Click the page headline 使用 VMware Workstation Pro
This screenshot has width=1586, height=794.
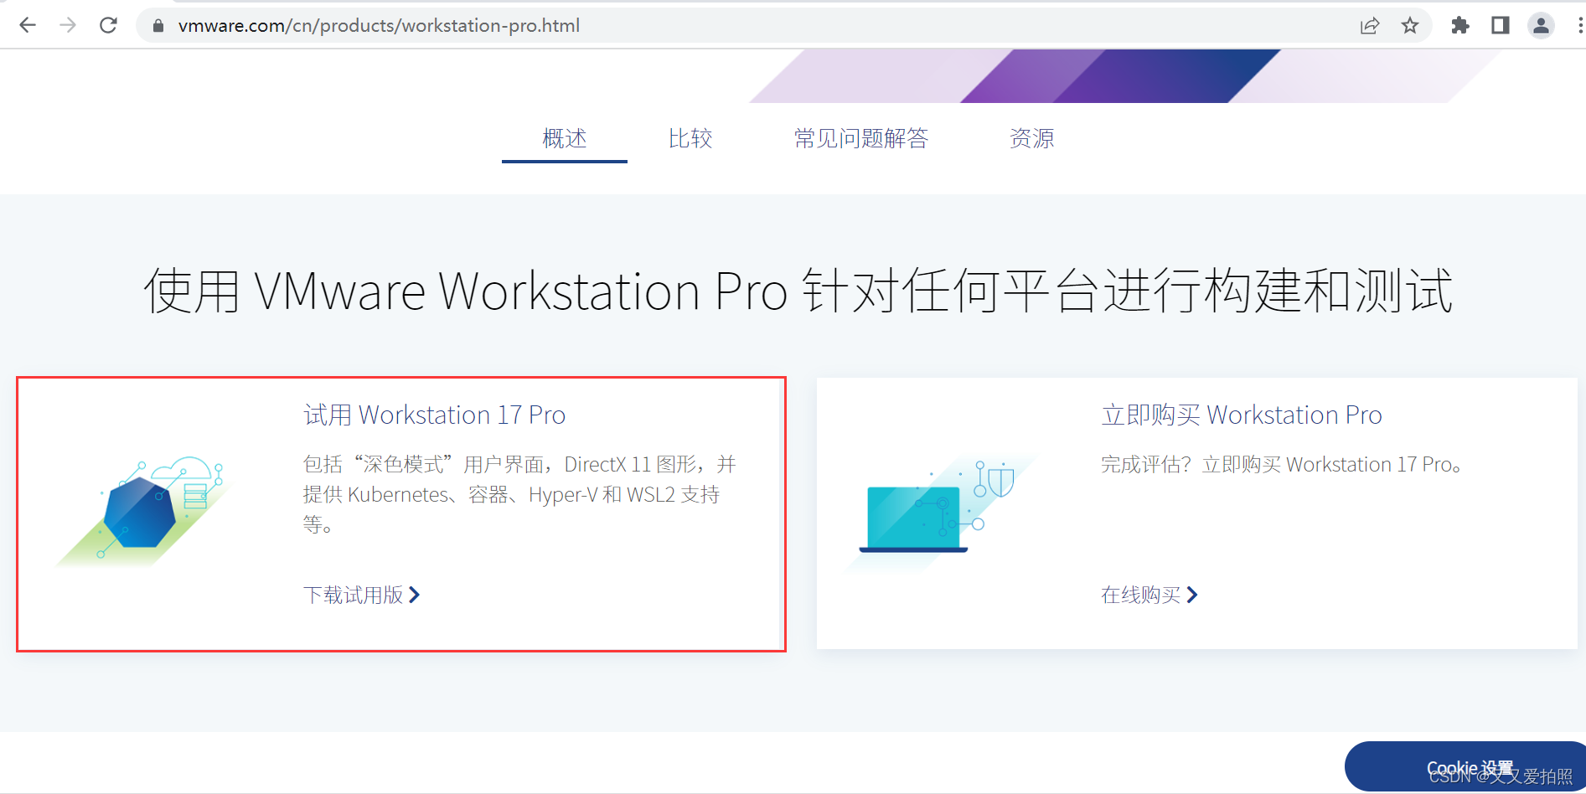[798, 291]
